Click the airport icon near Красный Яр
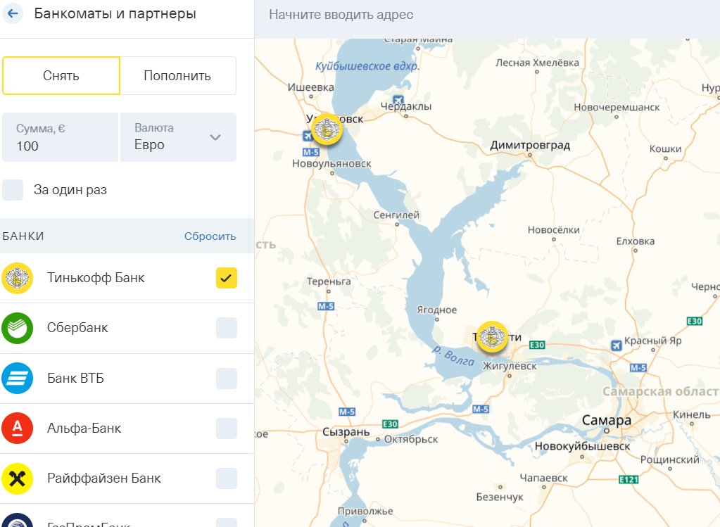 (x=617, y=345)
